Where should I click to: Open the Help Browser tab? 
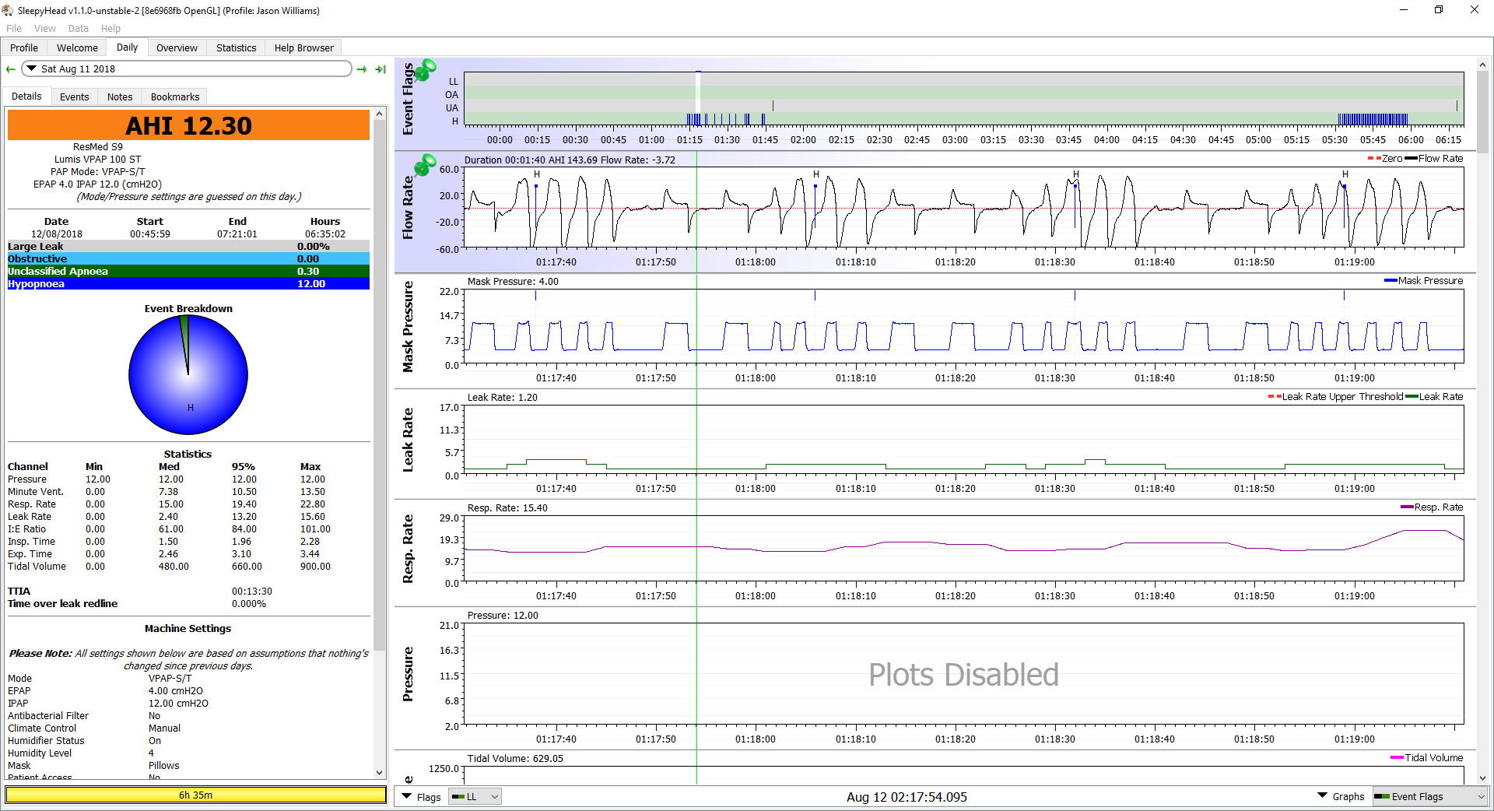tap(303, 47)
